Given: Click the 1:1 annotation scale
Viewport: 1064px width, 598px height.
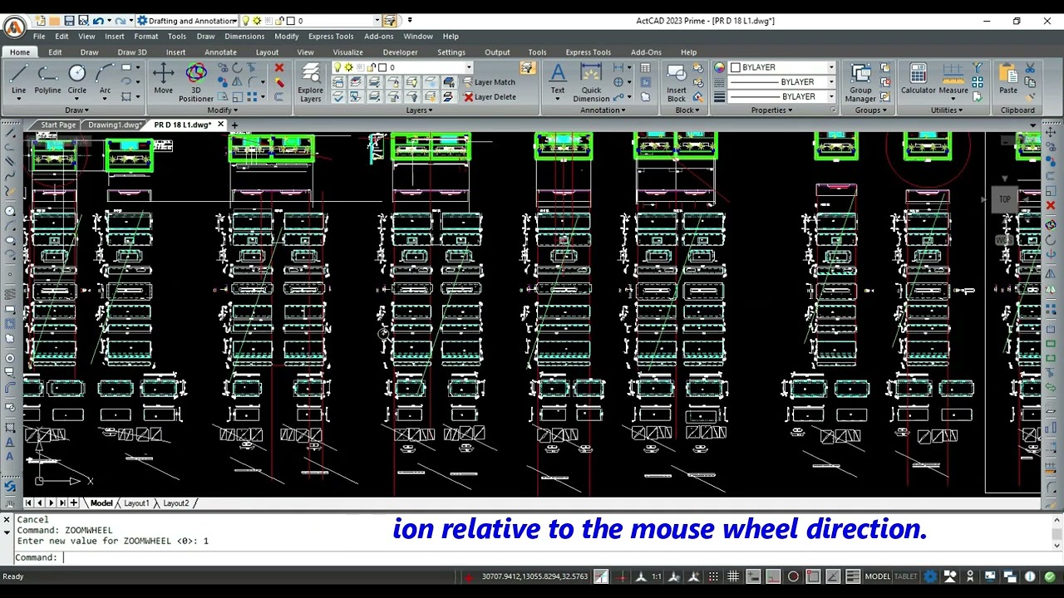Looking at the screenshot, I should [657, 576].
